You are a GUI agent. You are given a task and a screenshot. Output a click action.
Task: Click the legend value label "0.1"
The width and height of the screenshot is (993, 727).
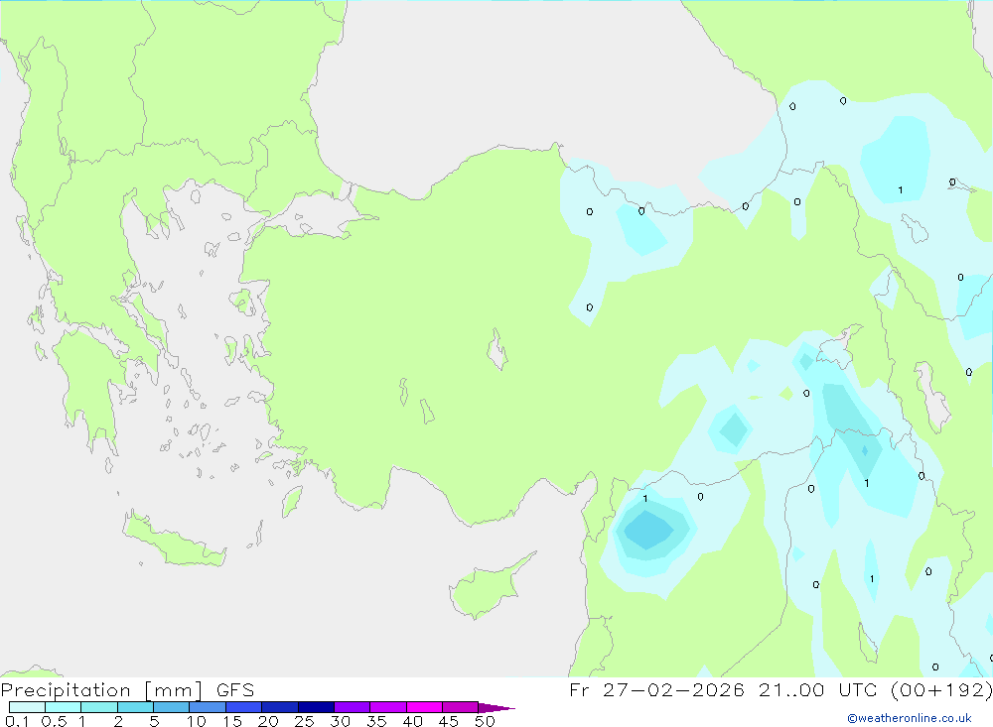click(17, 721)
